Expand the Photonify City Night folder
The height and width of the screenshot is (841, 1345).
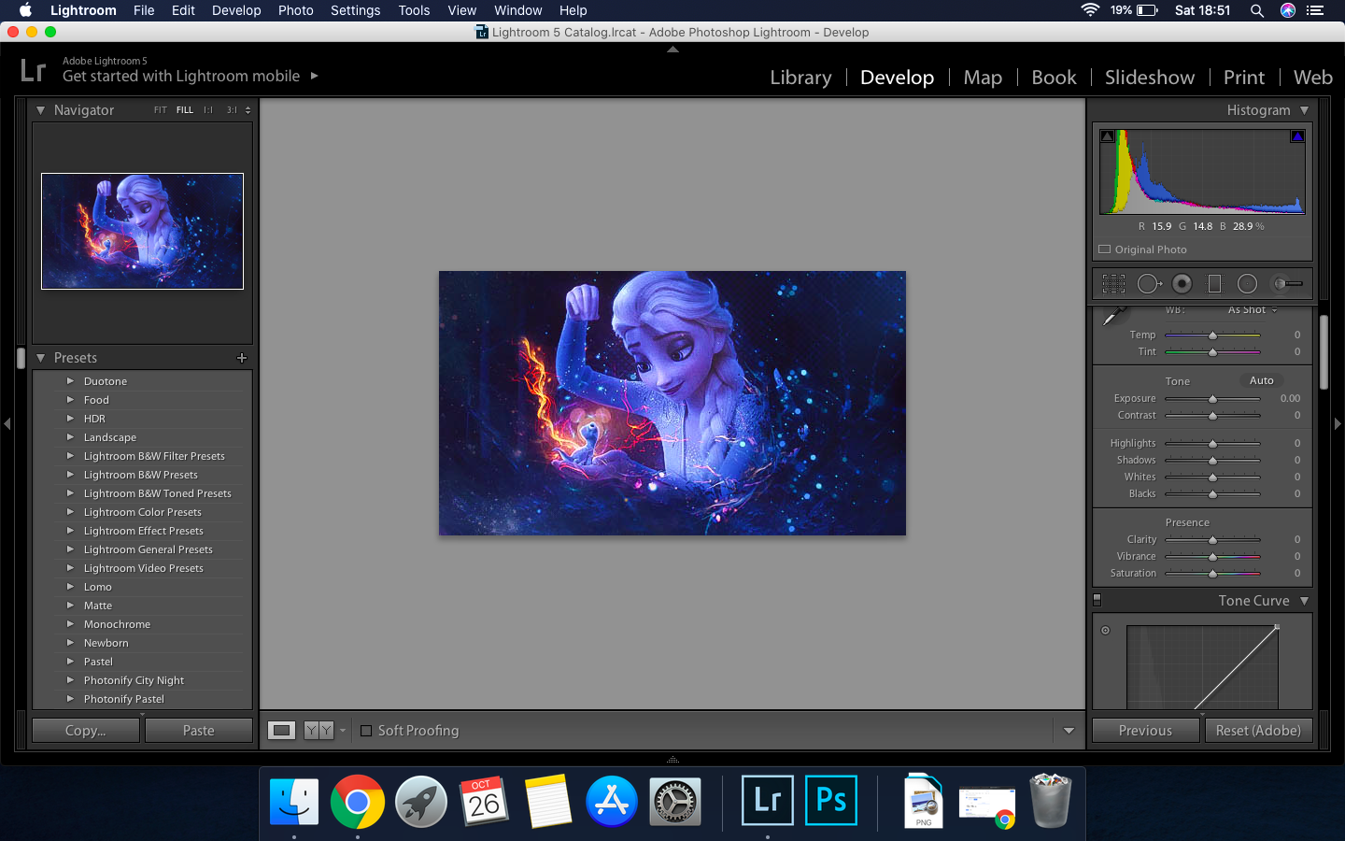[70, 680]
